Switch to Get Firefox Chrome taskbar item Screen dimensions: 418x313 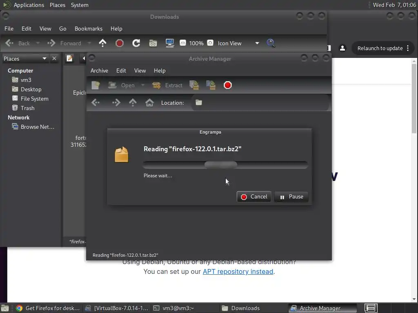pyautogui.click(x=48, y=308)
